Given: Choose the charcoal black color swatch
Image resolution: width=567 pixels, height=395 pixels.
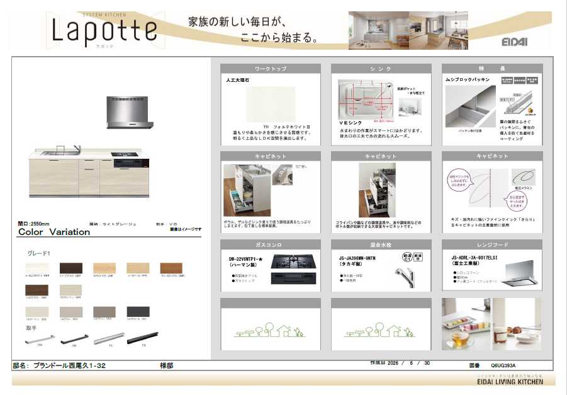Looking at the screenshot, I should click(138, 312).
